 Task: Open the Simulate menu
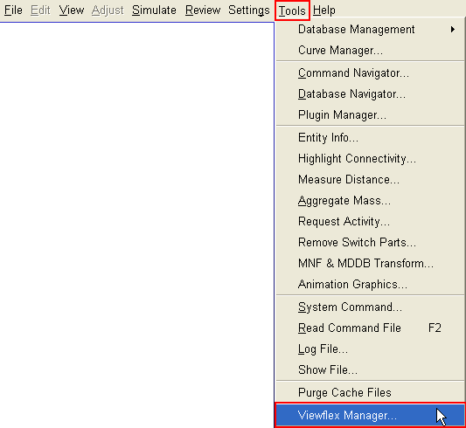[x=154, y=10]
